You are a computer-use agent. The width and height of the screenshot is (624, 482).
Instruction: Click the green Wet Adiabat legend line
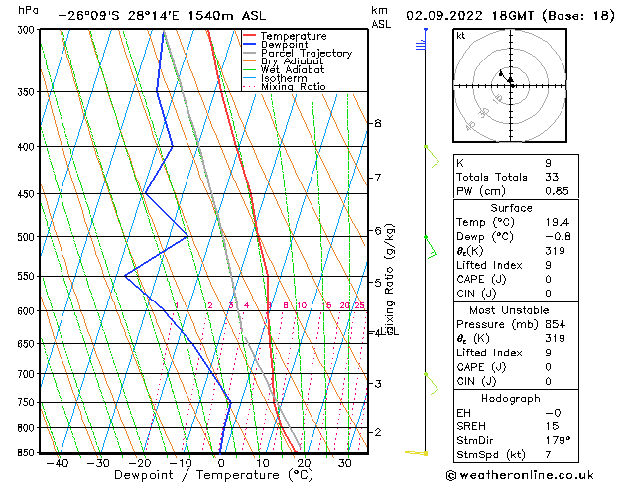250,69
